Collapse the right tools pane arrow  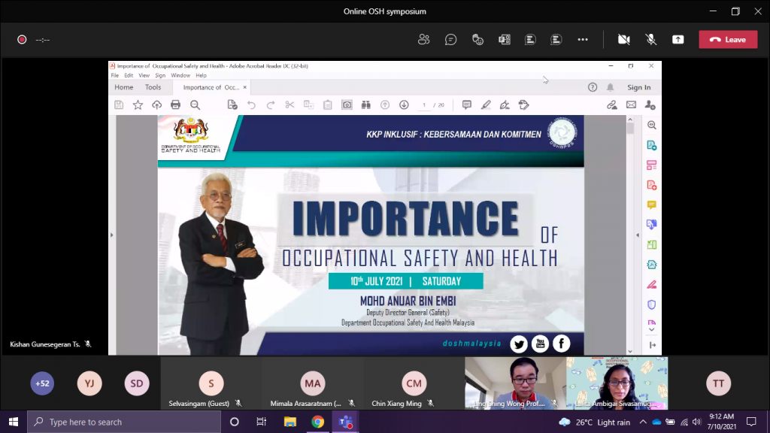638,235
